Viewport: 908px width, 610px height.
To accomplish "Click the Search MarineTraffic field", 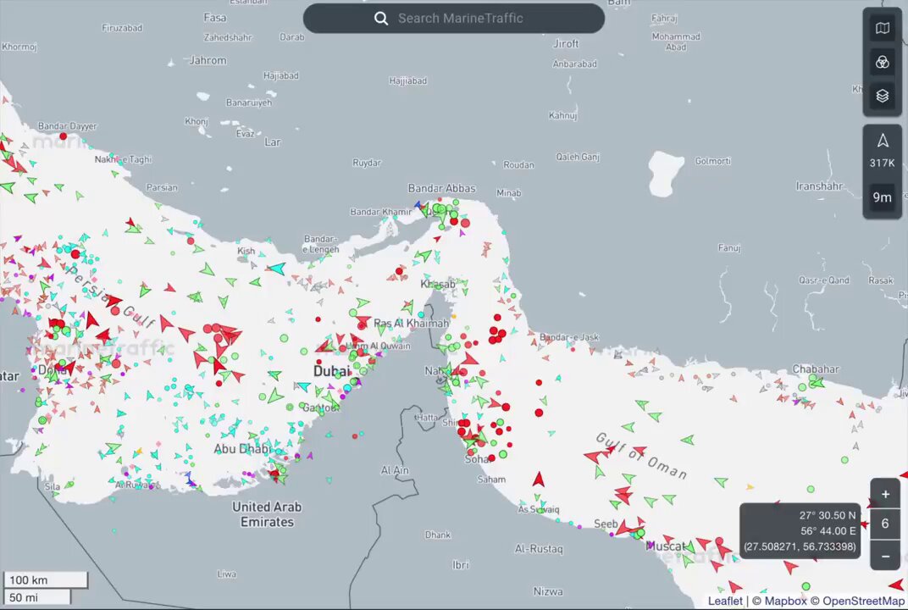I will point(453,19).
